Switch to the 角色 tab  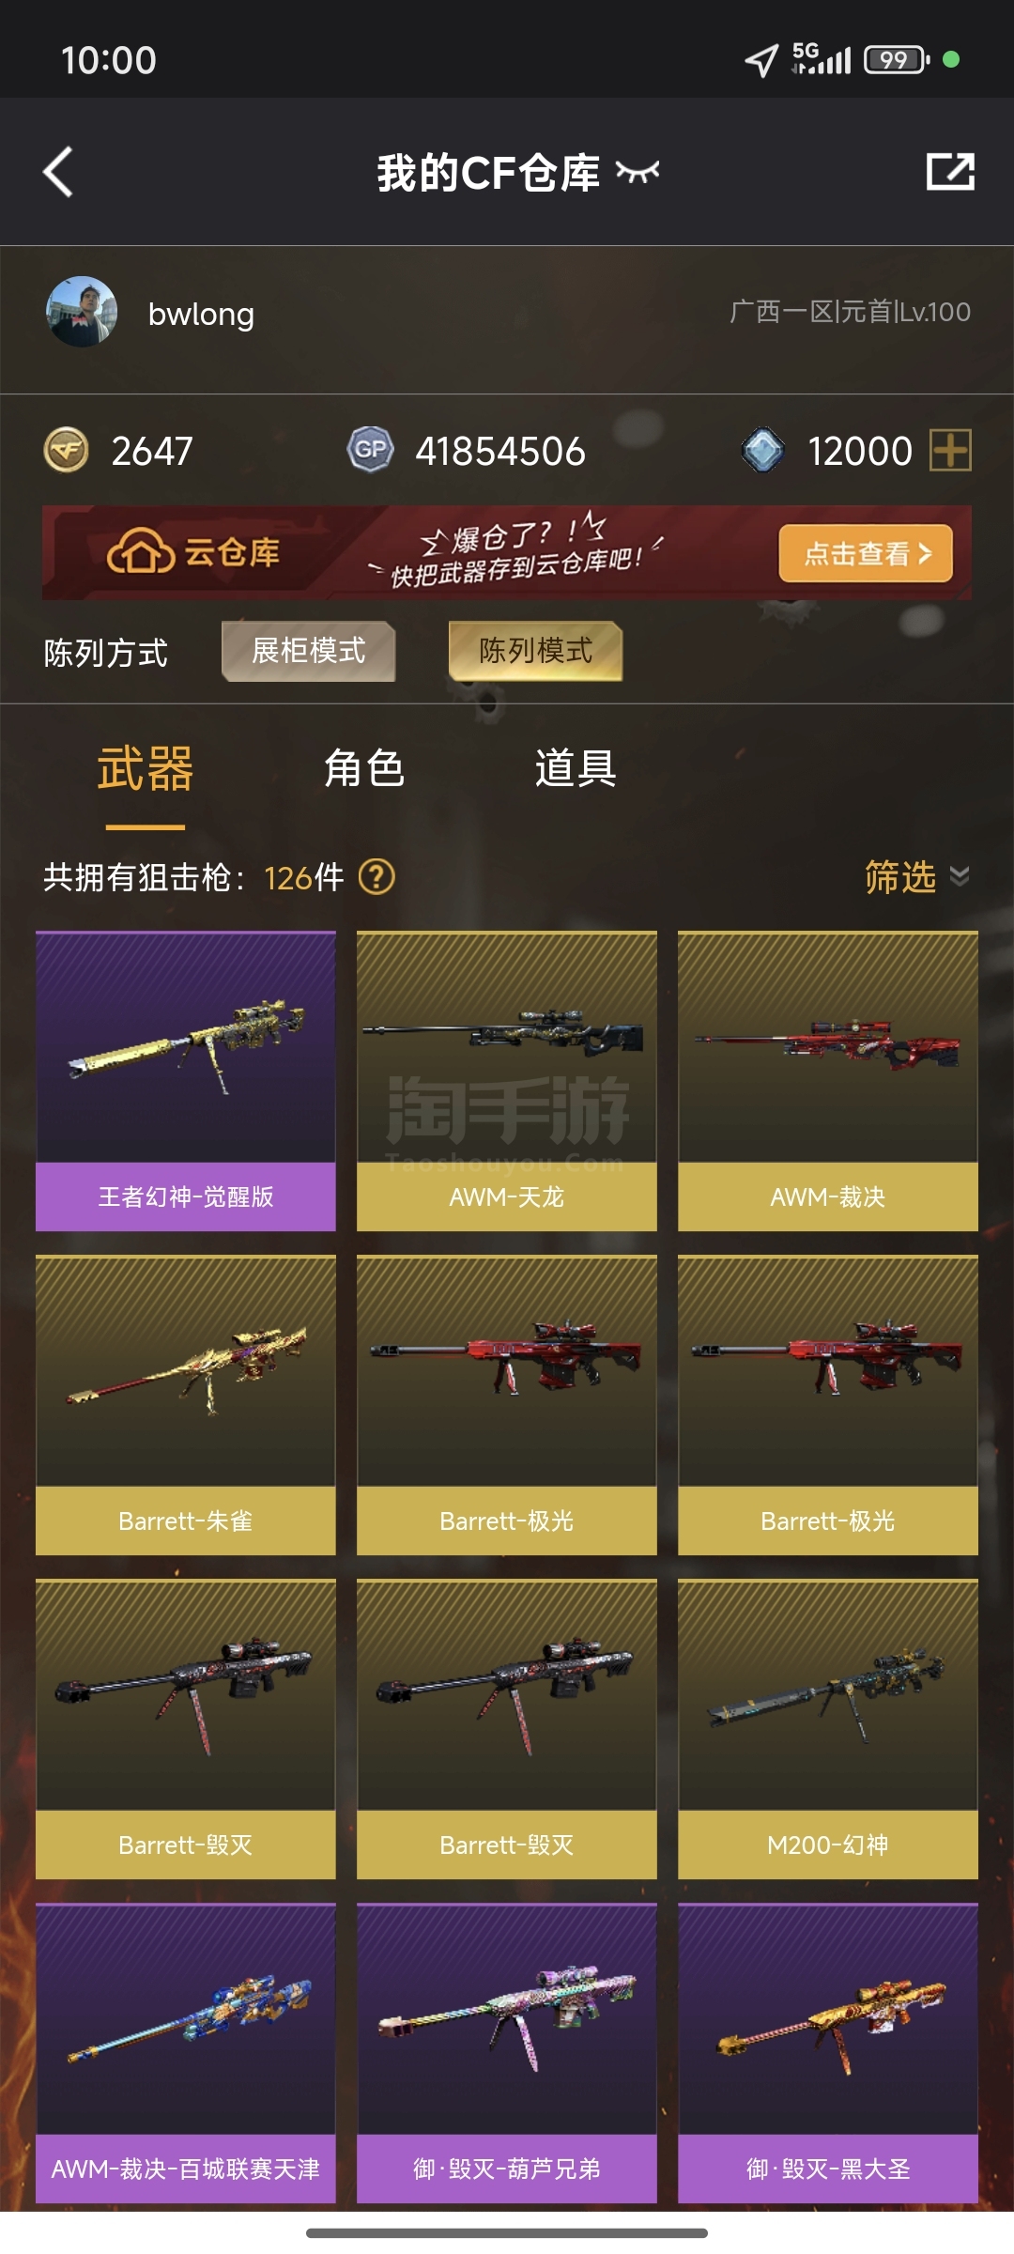click(364, 768)
